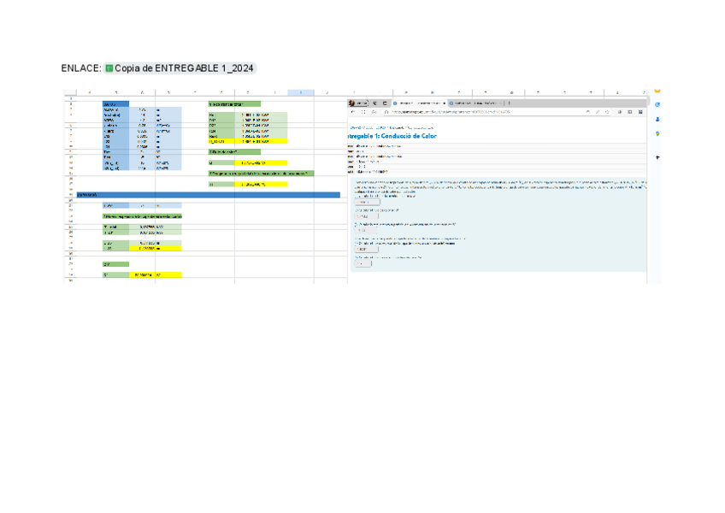
Task: Click the browser back arrow button
Action: (x=353, y=111)
